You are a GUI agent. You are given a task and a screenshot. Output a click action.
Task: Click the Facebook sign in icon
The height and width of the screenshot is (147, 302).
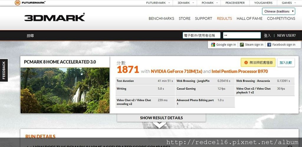pos(269,45)
